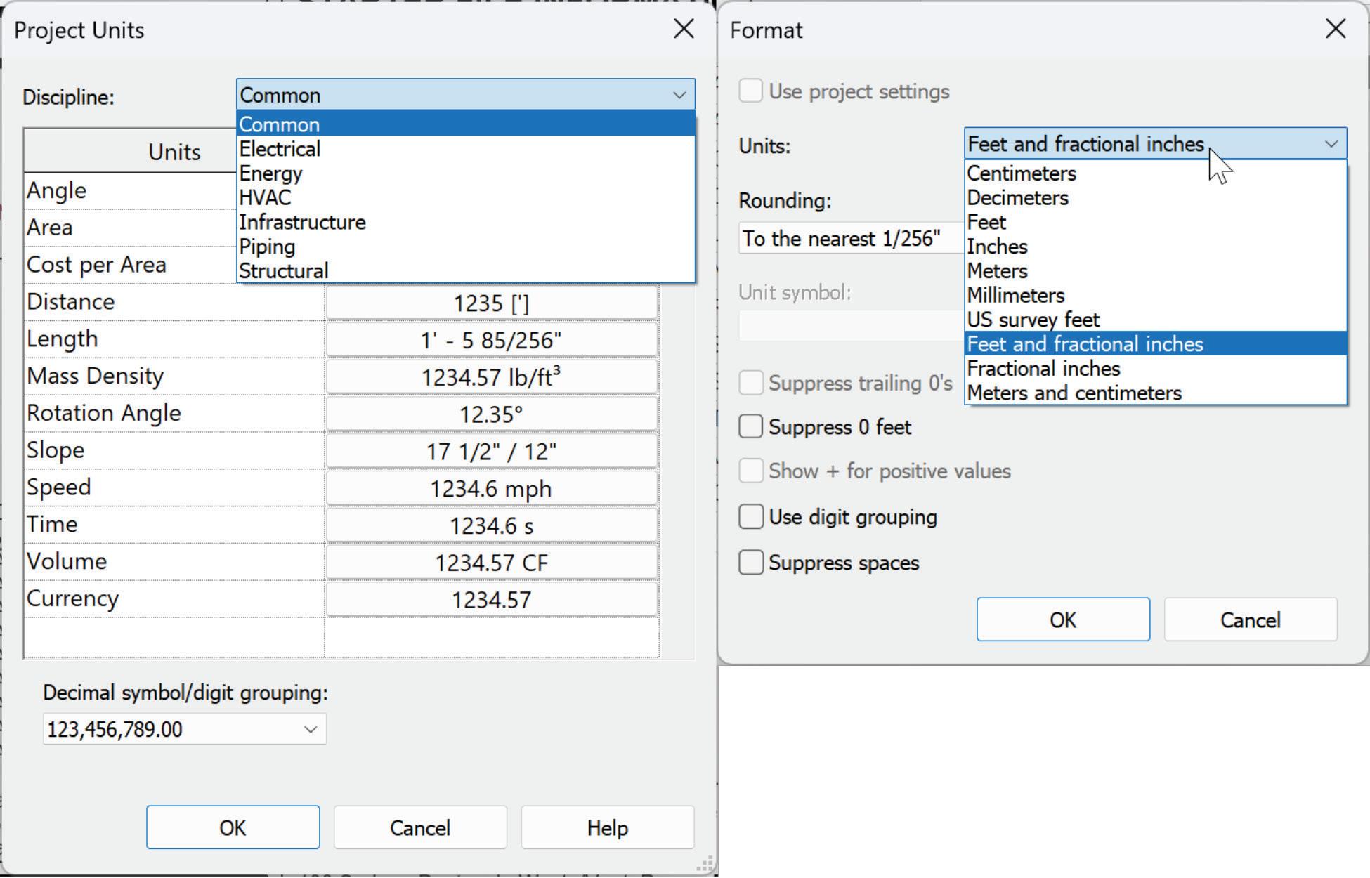1370x878 pixels.
Task: Choose Millimeters from the units list
Action: [x=1015, y=296]
